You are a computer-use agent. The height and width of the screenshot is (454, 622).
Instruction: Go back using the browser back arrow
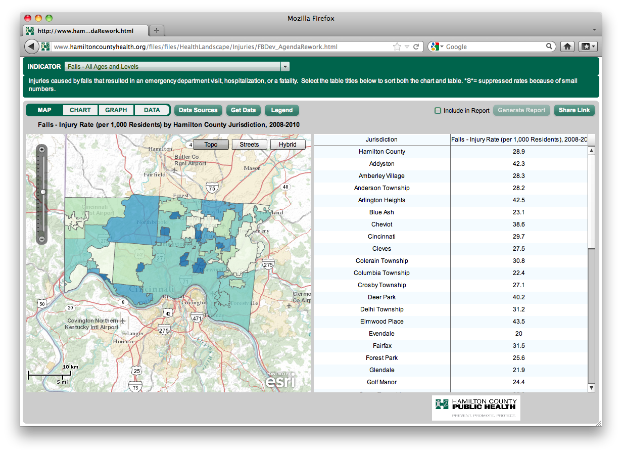tap(32, 47)
